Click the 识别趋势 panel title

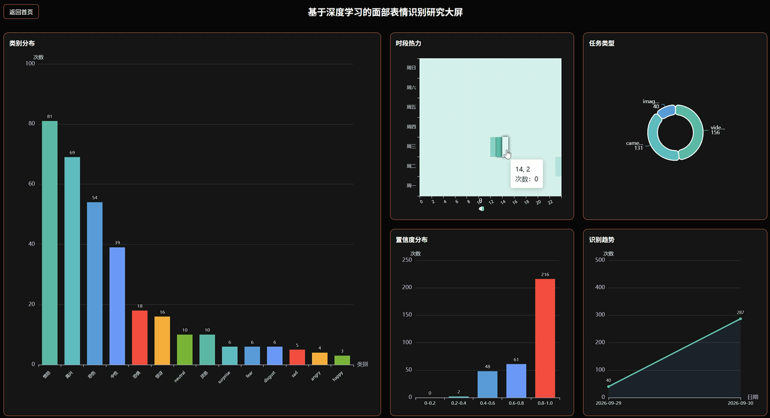[602, 239]
